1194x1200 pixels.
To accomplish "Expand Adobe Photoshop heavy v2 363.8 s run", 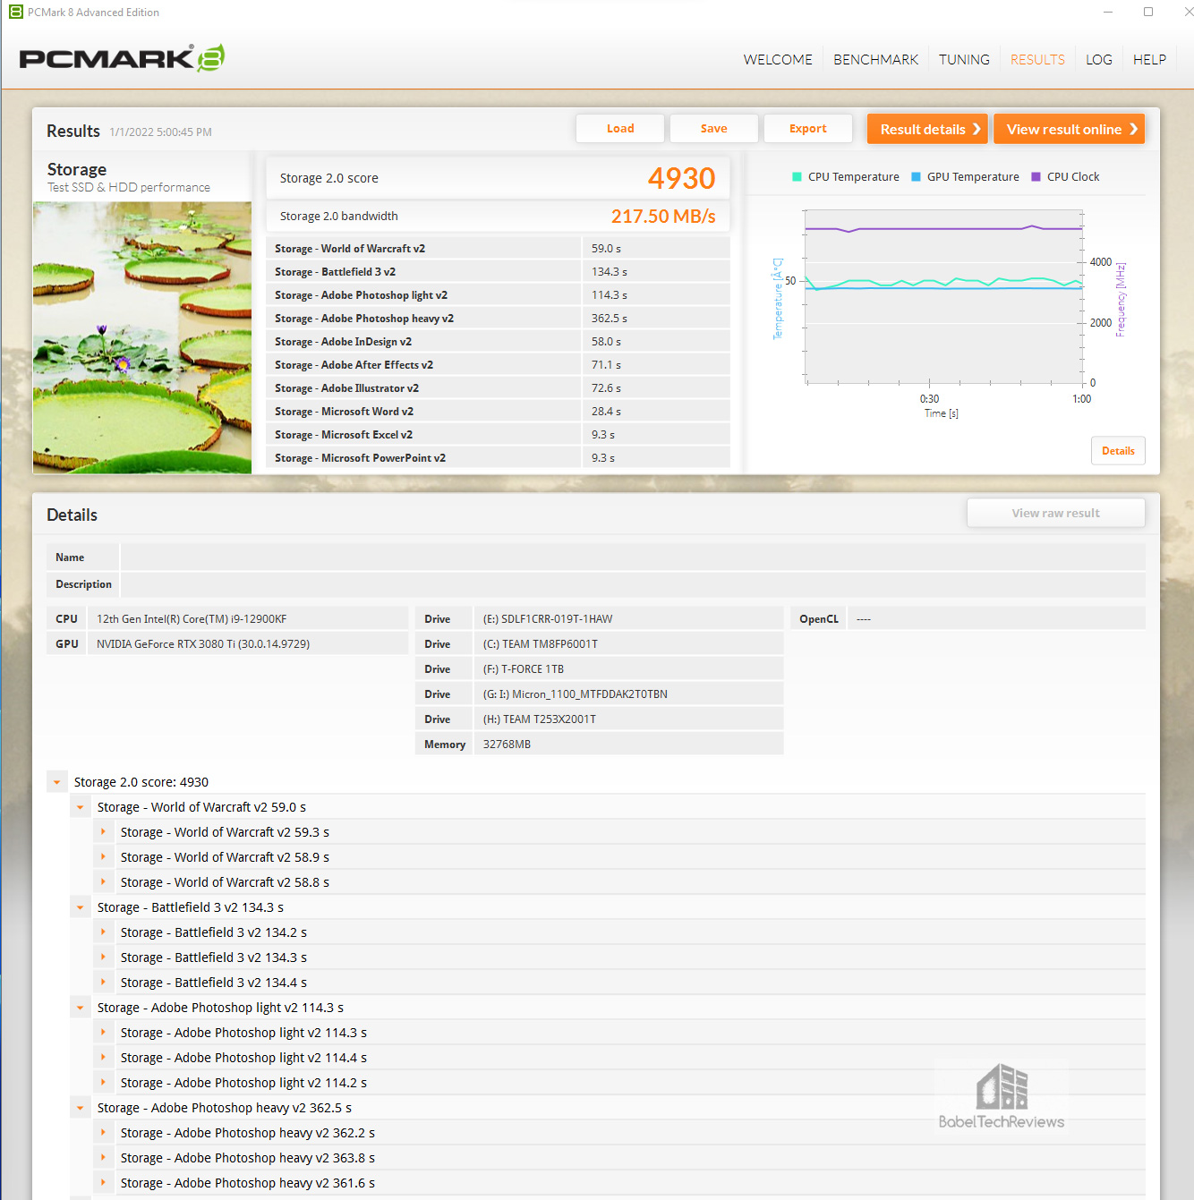I will 104,1158.
